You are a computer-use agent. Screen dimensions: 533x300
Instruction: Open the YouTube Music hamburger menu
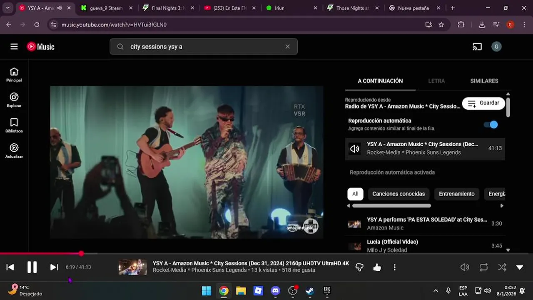tap(14, 47)
